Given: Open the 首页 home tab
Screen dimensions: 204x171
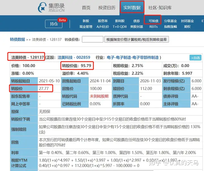Looking at the screenshot, I should point(86,8).
